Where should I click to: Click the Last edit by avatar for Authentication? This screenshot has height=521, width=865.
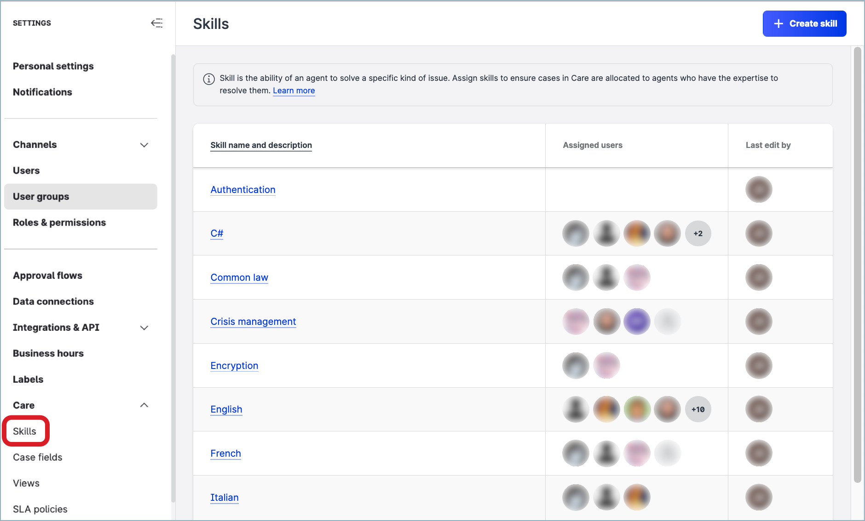pyautogui.click(x=758, y=189)
